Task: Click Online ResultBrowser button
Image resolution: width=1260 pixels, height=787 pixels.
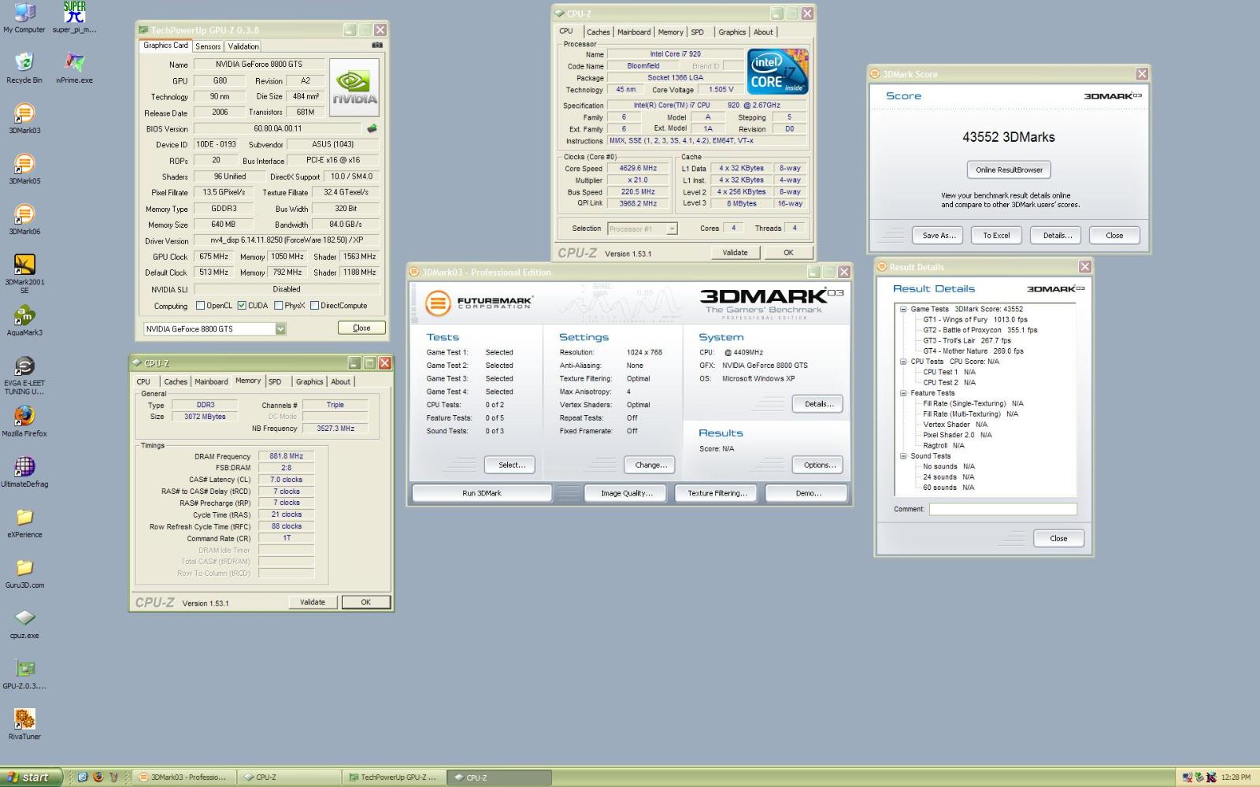Action: (1009, 169)
